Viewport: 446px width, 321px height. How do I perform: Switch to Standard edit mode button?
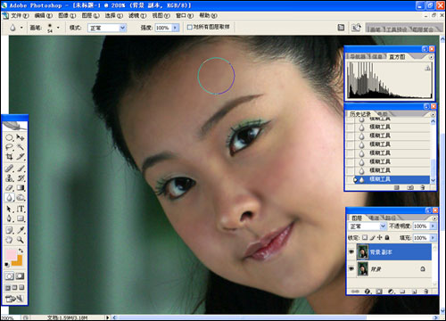pos(10,276)
